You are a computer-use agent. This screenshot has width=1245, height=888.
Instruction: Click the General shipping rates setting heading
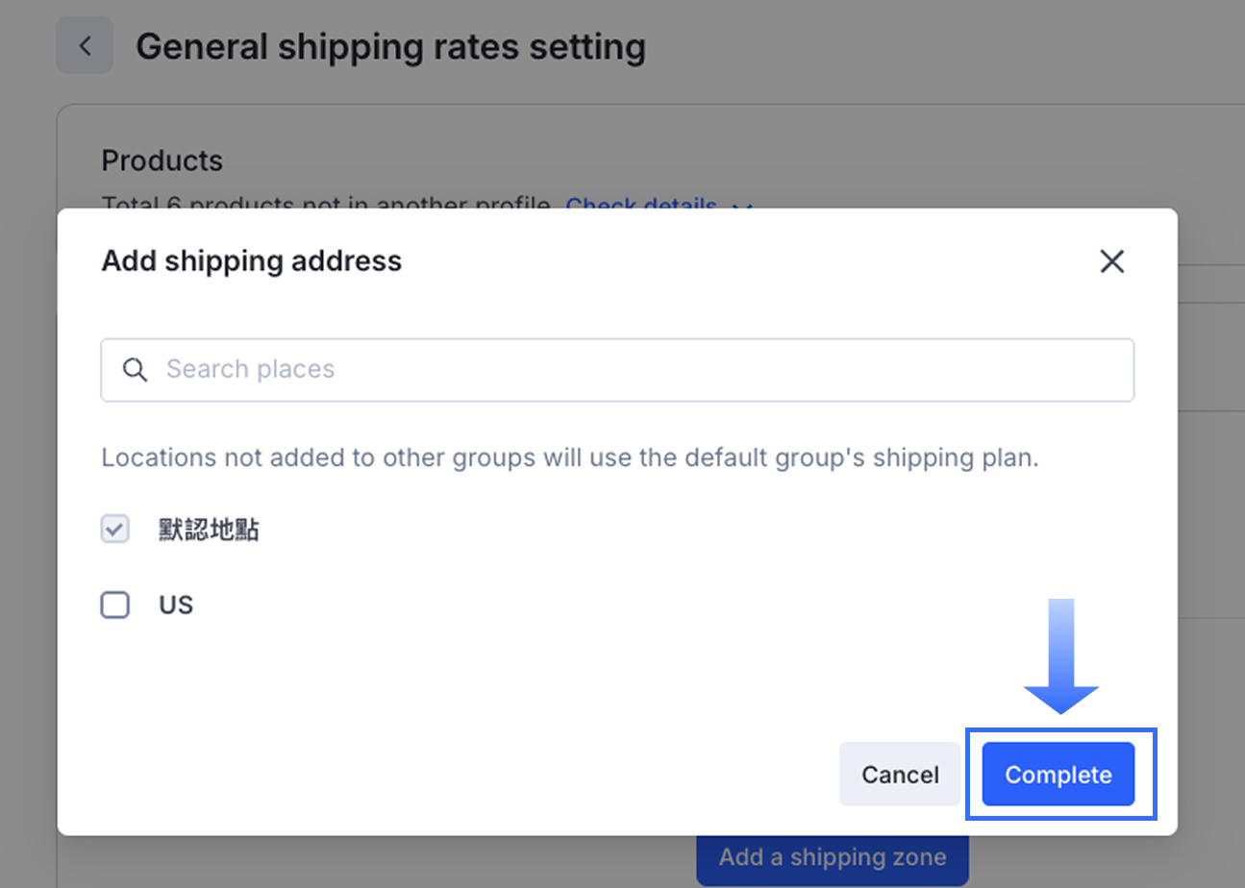click(390, 46)
